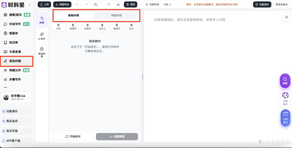Viewport: 292px width, 148px height.
Task: Expand the 码字媛Lisa account card
Action: click(17, 97)
